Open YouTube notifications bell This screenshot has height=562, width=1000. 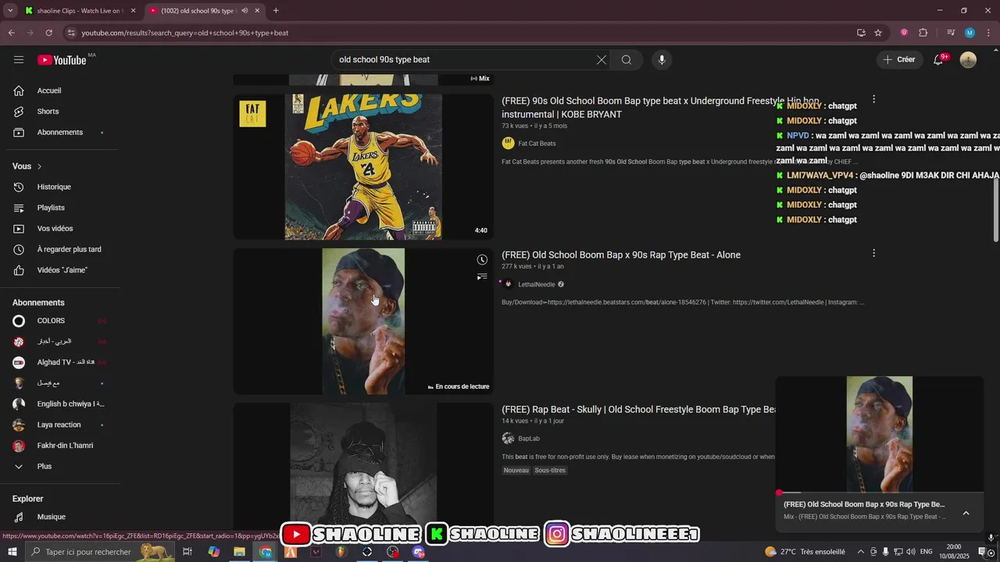[x=938, y=60]
